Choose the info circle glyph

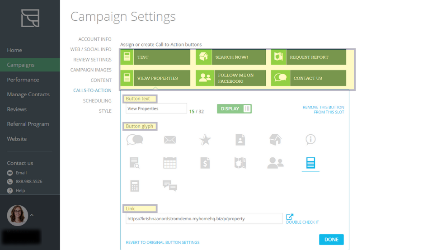tap(310, 140)
